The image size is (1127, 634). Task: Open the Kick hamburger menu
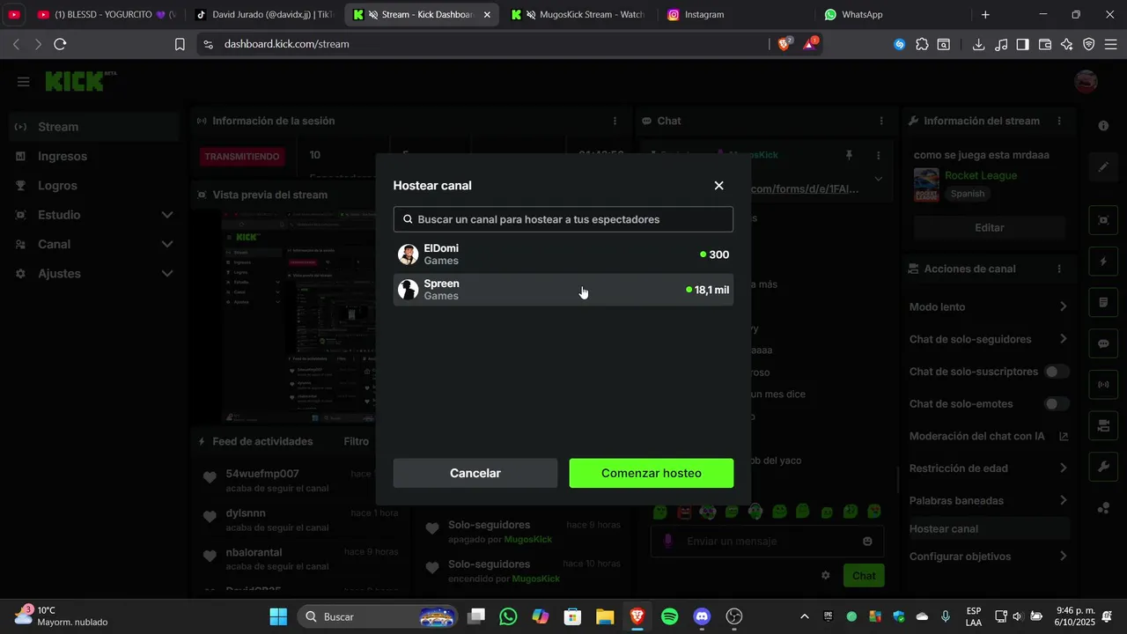point(24,82)
